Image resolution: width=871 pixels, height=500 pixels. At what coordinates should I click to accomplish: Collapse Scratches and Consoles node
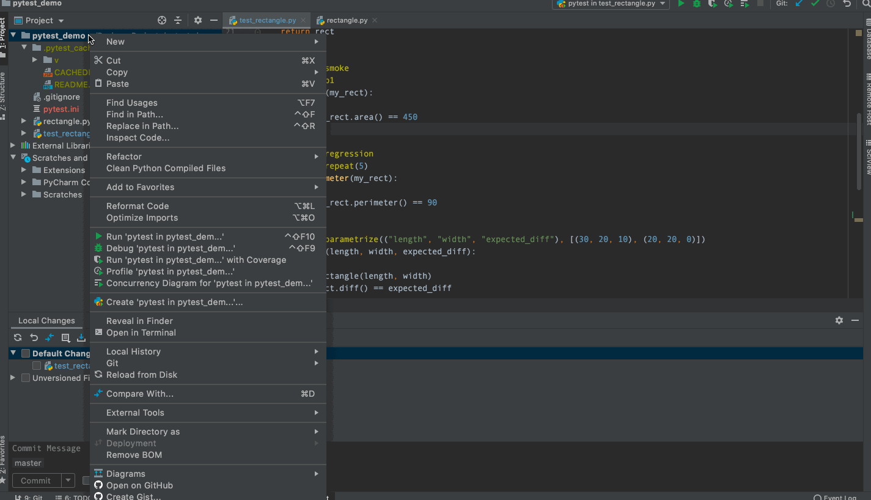13,158
